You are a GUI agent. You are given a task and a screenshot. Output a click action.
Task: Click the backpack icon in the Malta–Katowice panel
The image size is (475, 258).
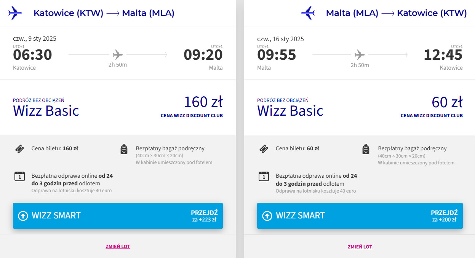pyautogui.click(x=366, y=149)
